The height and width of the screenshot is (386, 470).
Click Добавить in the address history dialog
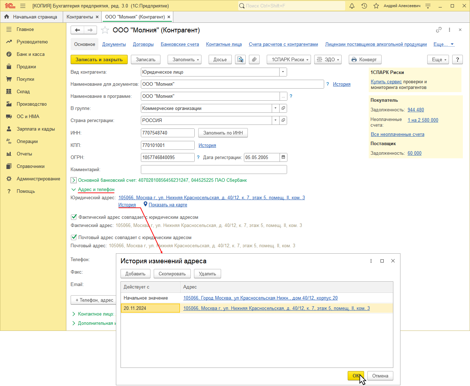pos(135,274)
